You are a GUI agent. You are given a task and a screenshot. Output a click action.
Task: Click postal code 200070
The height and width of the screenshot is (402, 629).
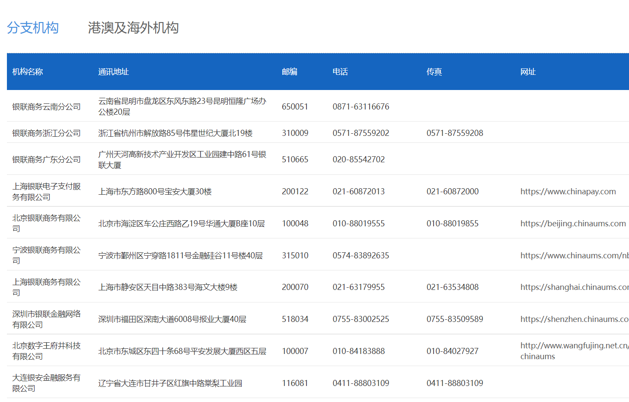pyautogui.click(x=295, y=287)
